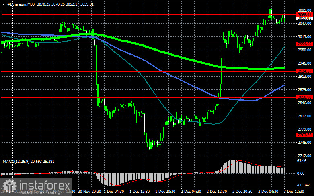Click the 1 Dec 04:30 time label
Image resolution: width=314 pixels, height=196 pixels.
pyautogui.click(x=114, y=192)
